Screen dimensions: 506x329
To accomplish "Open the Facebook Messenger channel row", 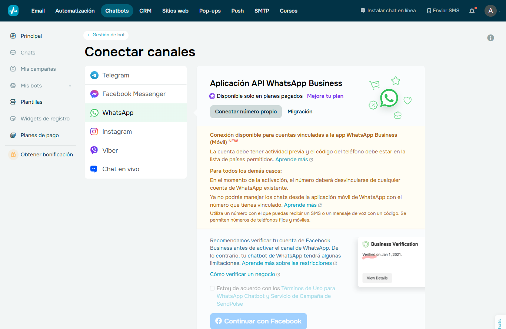I will click(136, 94).
